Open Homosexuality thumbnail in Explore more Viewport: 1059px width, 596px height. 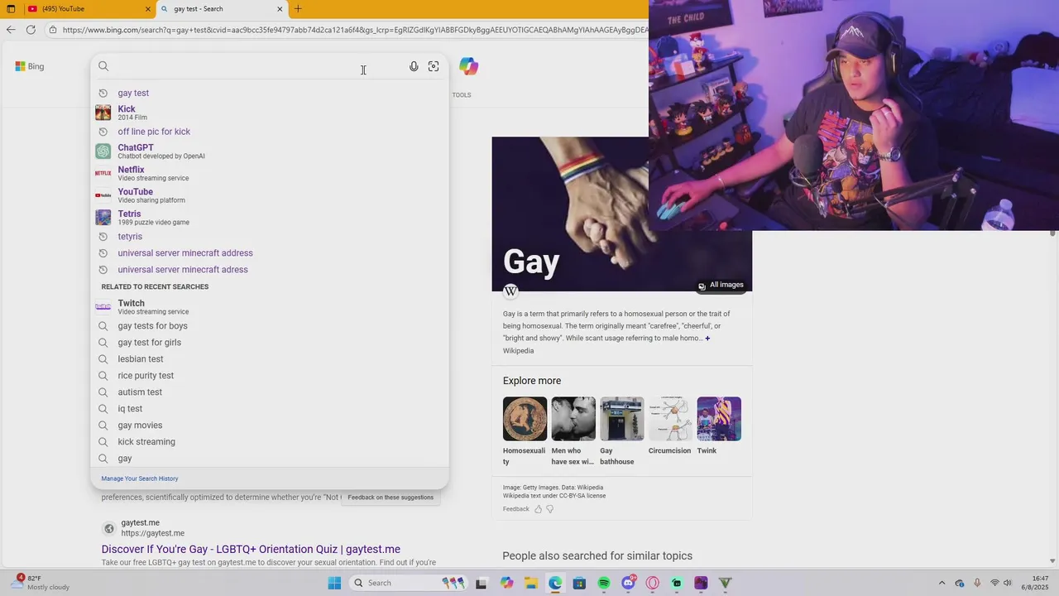pyautogui.click(x=525, y=419)
